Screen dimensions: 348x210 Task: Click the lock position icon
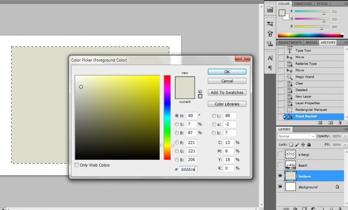click(x=303, y=144)
